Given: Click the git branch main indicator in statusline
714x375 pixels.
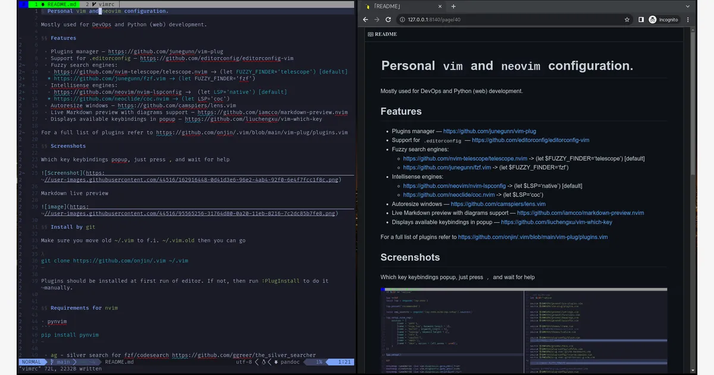Looking at the screenshot, I should 61,362.
